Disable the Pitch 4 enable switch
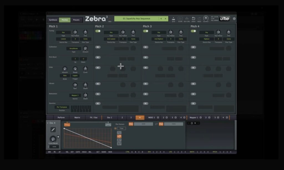This screenshot has width=284, height=170. [x=193, y=32]
